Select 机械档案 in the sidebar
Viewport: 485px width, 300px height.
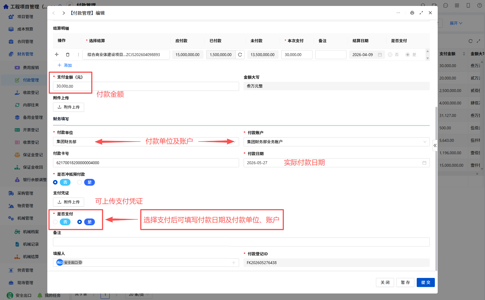(31, 232)
